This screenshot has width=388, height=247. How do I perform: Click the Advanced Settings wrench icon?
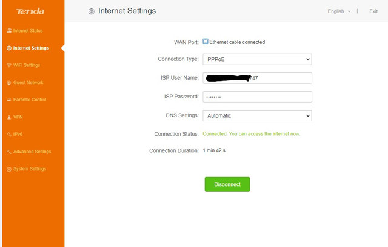(9, 152)
